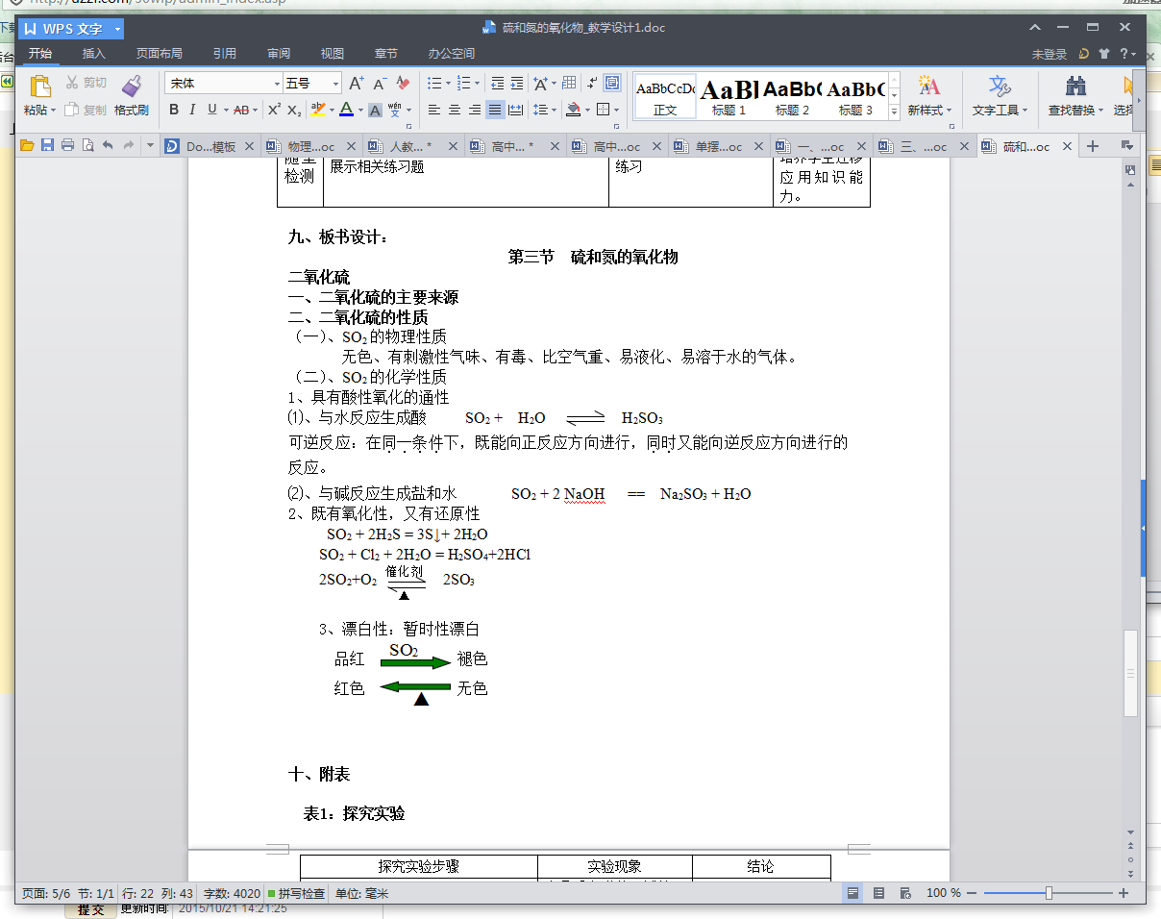
Task: Toggle strikethrough formatting (AB)
Action: click(x=241, y=110)
